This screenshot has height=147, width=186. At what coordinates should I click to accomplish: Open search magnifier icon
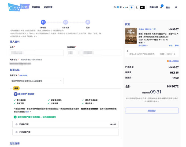(176, 7)
